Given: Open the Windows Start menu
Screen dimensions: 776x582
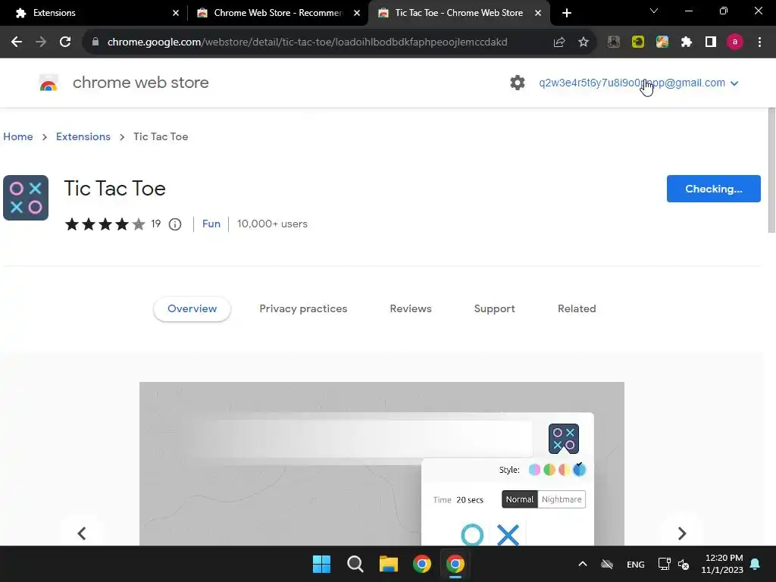Looking at the screenshot, I should (x=321, y=564).
